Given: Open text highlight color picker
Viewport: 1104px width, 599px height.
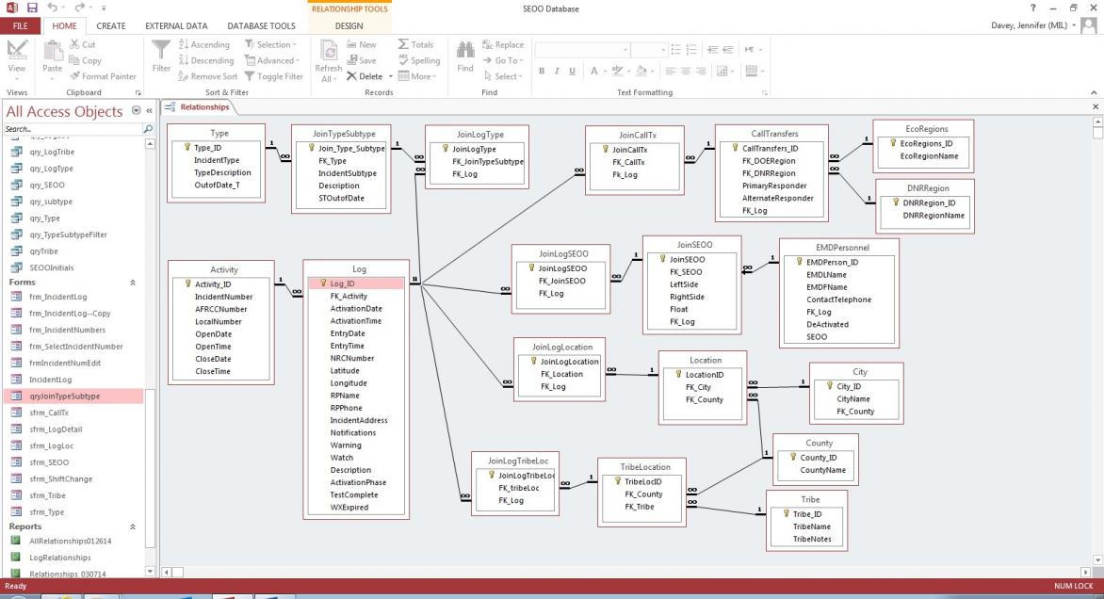Looking at the screenshot, I should click(620, 71).
